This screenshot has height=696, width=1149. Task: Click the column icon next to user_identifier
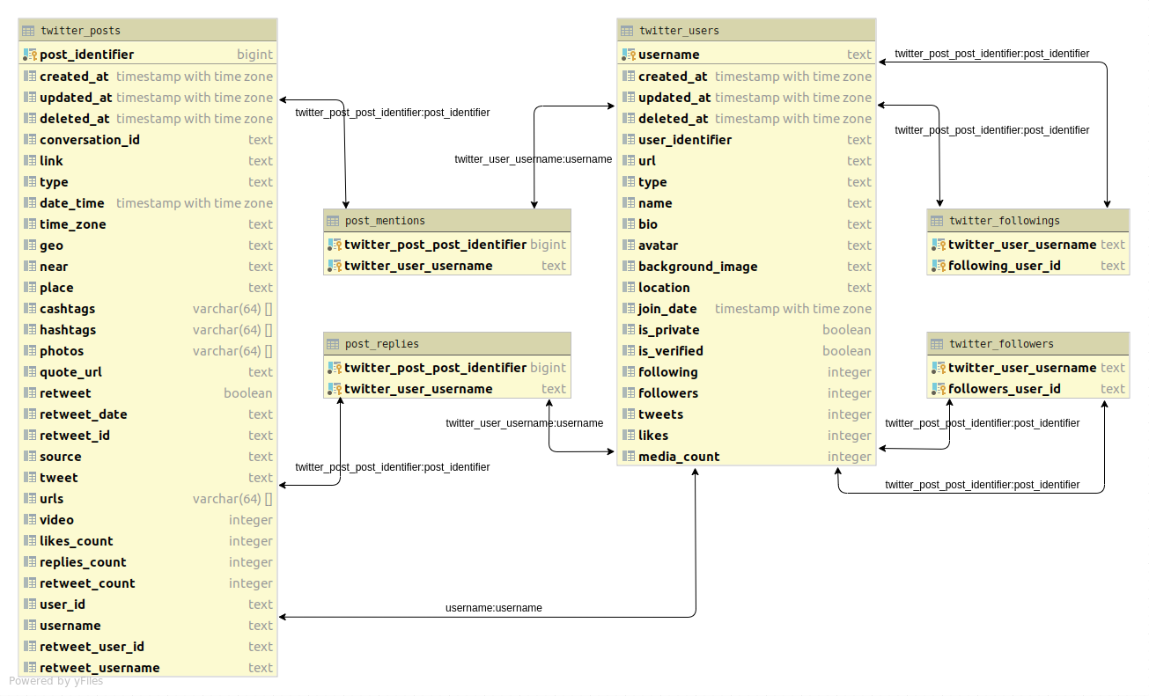click(x=629, y=140)
